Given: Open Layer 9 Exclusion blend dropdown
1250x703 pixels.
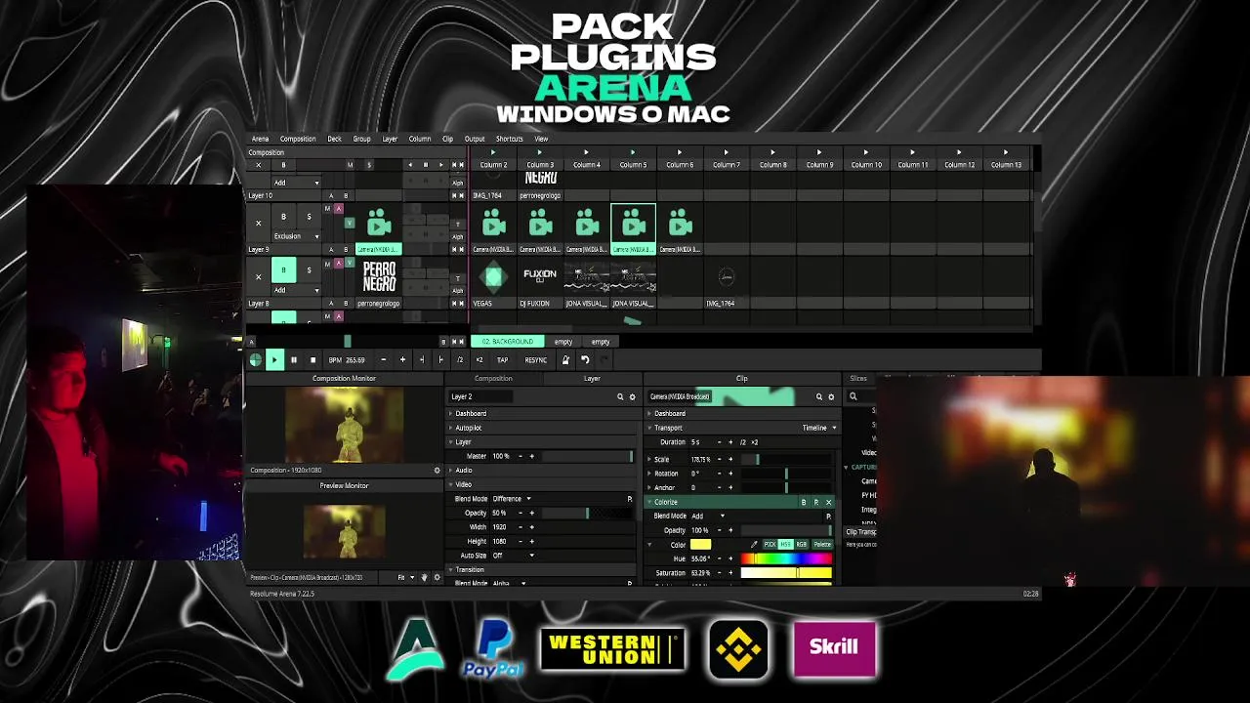Looking at the screenshot, I should [x=296, y=236].
